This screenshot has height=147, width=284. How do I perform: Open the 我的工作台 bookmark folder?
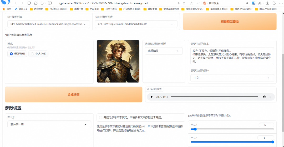click(x=109, y=9)
